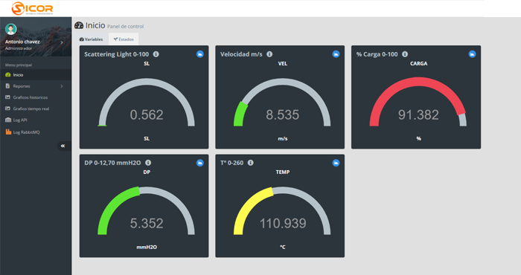Click the info icon next to Velocidad m/s
Screen dimensions: 521x275
(x=269, y=54)
